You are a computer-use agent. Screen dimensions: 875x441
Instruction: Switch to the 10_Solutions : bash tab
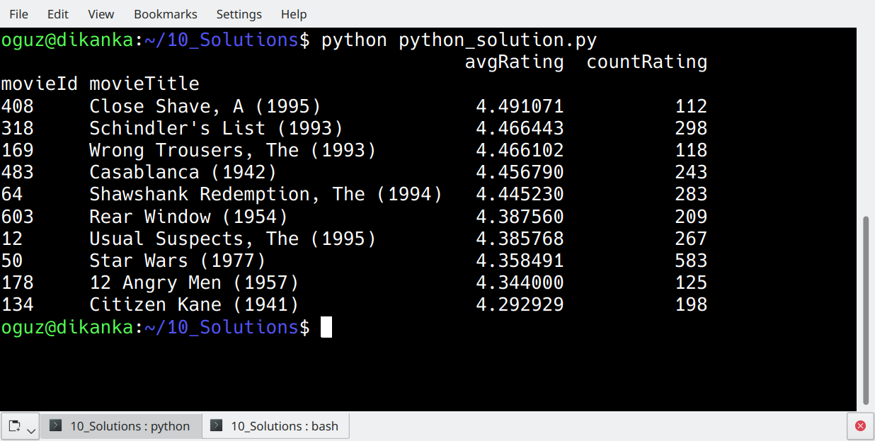coord(276,426)
